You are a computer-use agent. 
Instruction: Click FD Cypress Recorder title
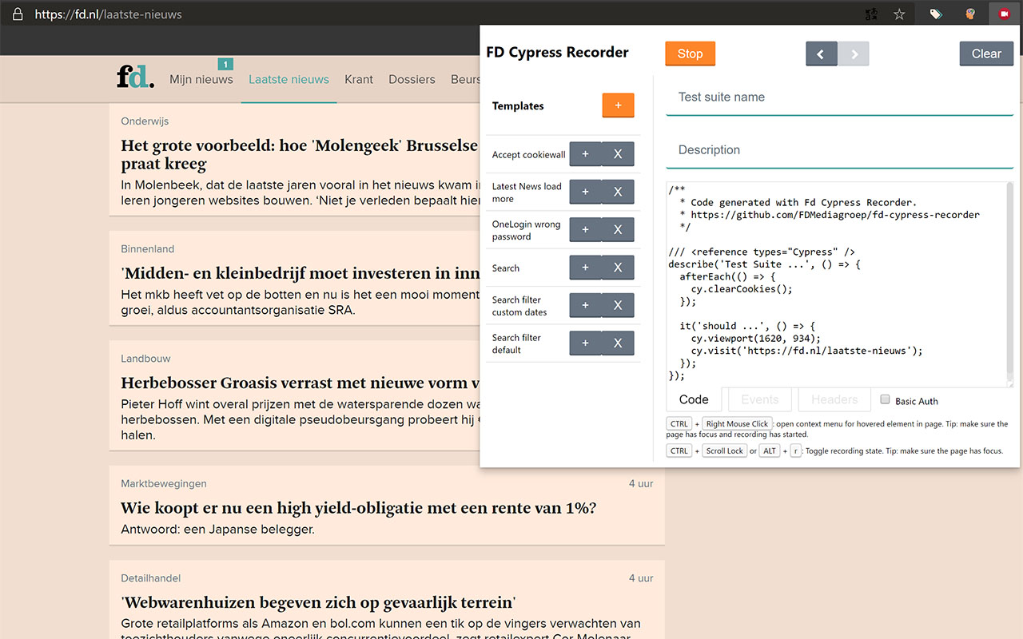click(x=557, y=53)
